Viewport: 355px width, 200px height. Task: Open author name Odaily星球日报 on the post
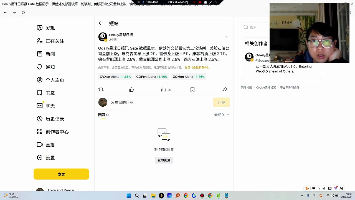pyautogui.click(x=121, y=35)
